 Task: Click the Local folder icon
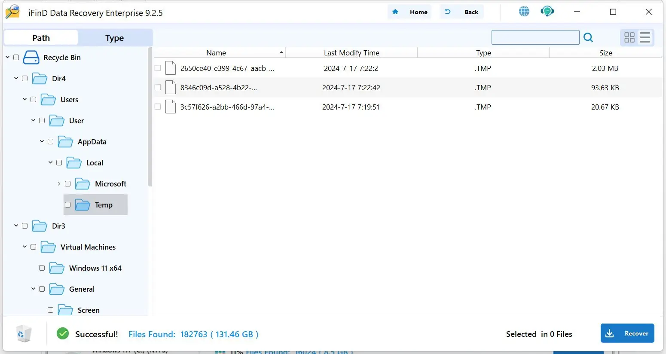(x=74, y=163)
